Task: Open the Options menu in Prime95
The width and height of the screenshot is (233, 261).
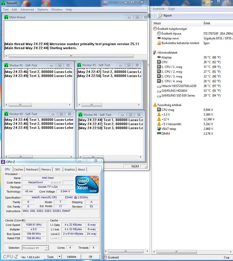Action: coord(43,10)
